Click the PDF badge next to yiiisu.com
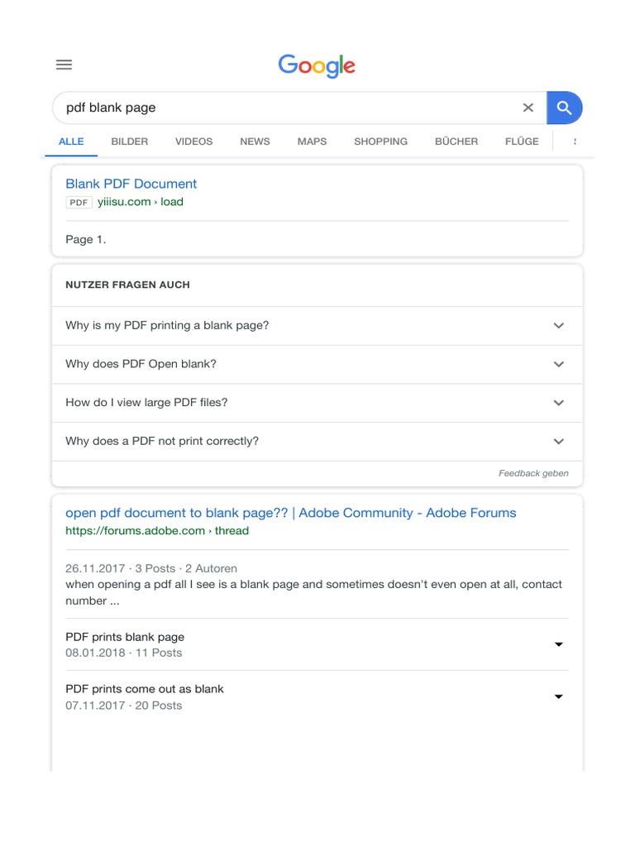This screenshot has width=635, height=847. (x=79, y=203)
